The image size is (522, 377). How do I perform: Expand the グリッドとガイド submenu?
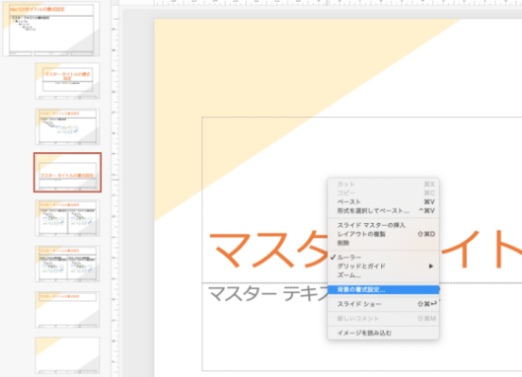click(x=383, y=266)
